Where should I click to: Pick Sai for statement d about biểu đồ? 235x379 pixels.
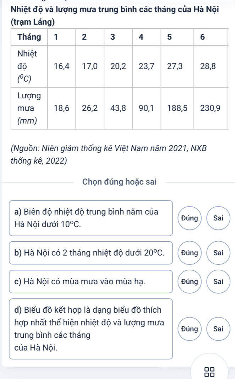218,329
